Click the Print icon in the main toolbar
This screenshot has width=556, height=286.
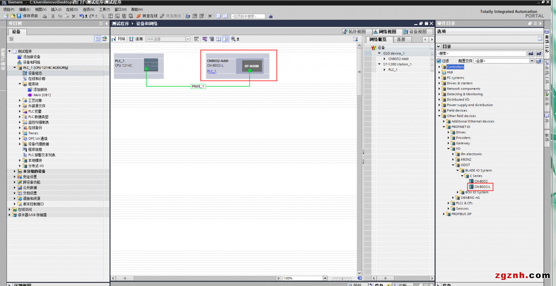(x=45, y=16)
